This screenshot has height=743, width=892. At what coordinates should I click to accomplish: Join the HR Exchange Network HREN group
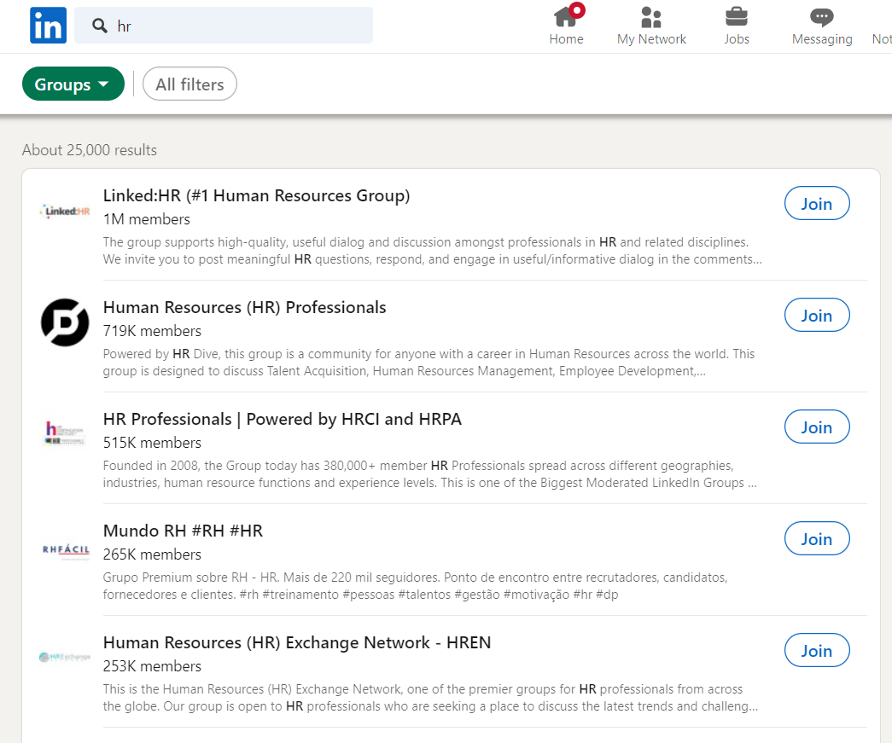coord(817,650)
